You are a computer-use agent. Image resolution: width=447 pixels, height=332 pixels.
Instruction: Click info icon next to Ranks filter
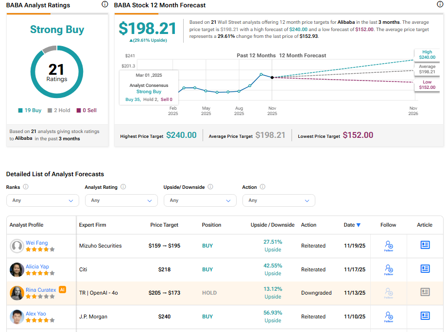26,187
